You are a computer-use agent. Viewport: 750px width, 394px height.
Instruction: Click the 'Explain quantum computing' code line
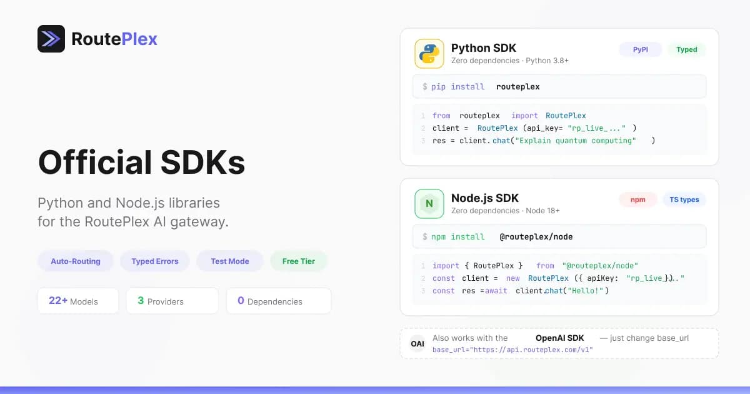tap(544, 141)
